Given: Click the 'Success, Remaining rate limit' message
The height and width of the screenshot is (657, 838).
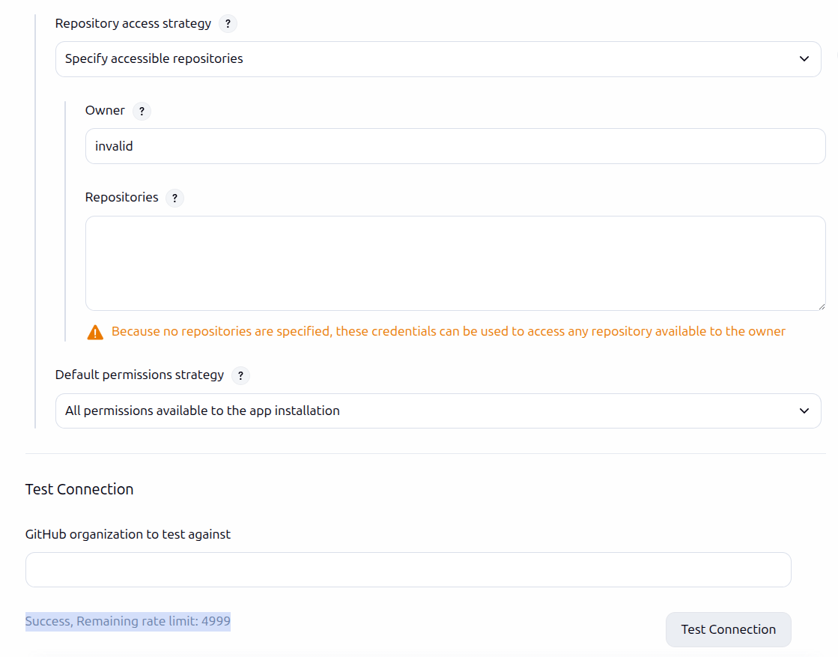Looking at the screenshot, I should (x=128, y=622).
